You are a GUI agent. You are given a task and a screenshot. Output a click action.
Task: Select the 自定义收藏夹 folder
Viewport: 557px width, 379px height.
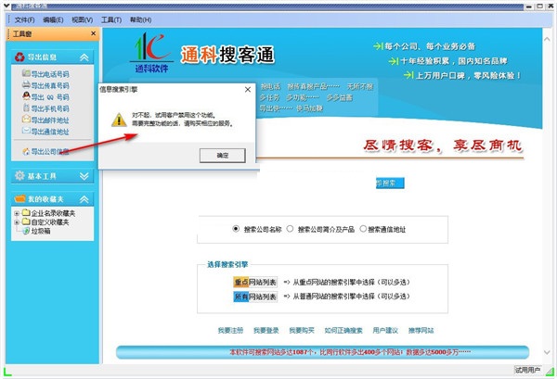50,222
